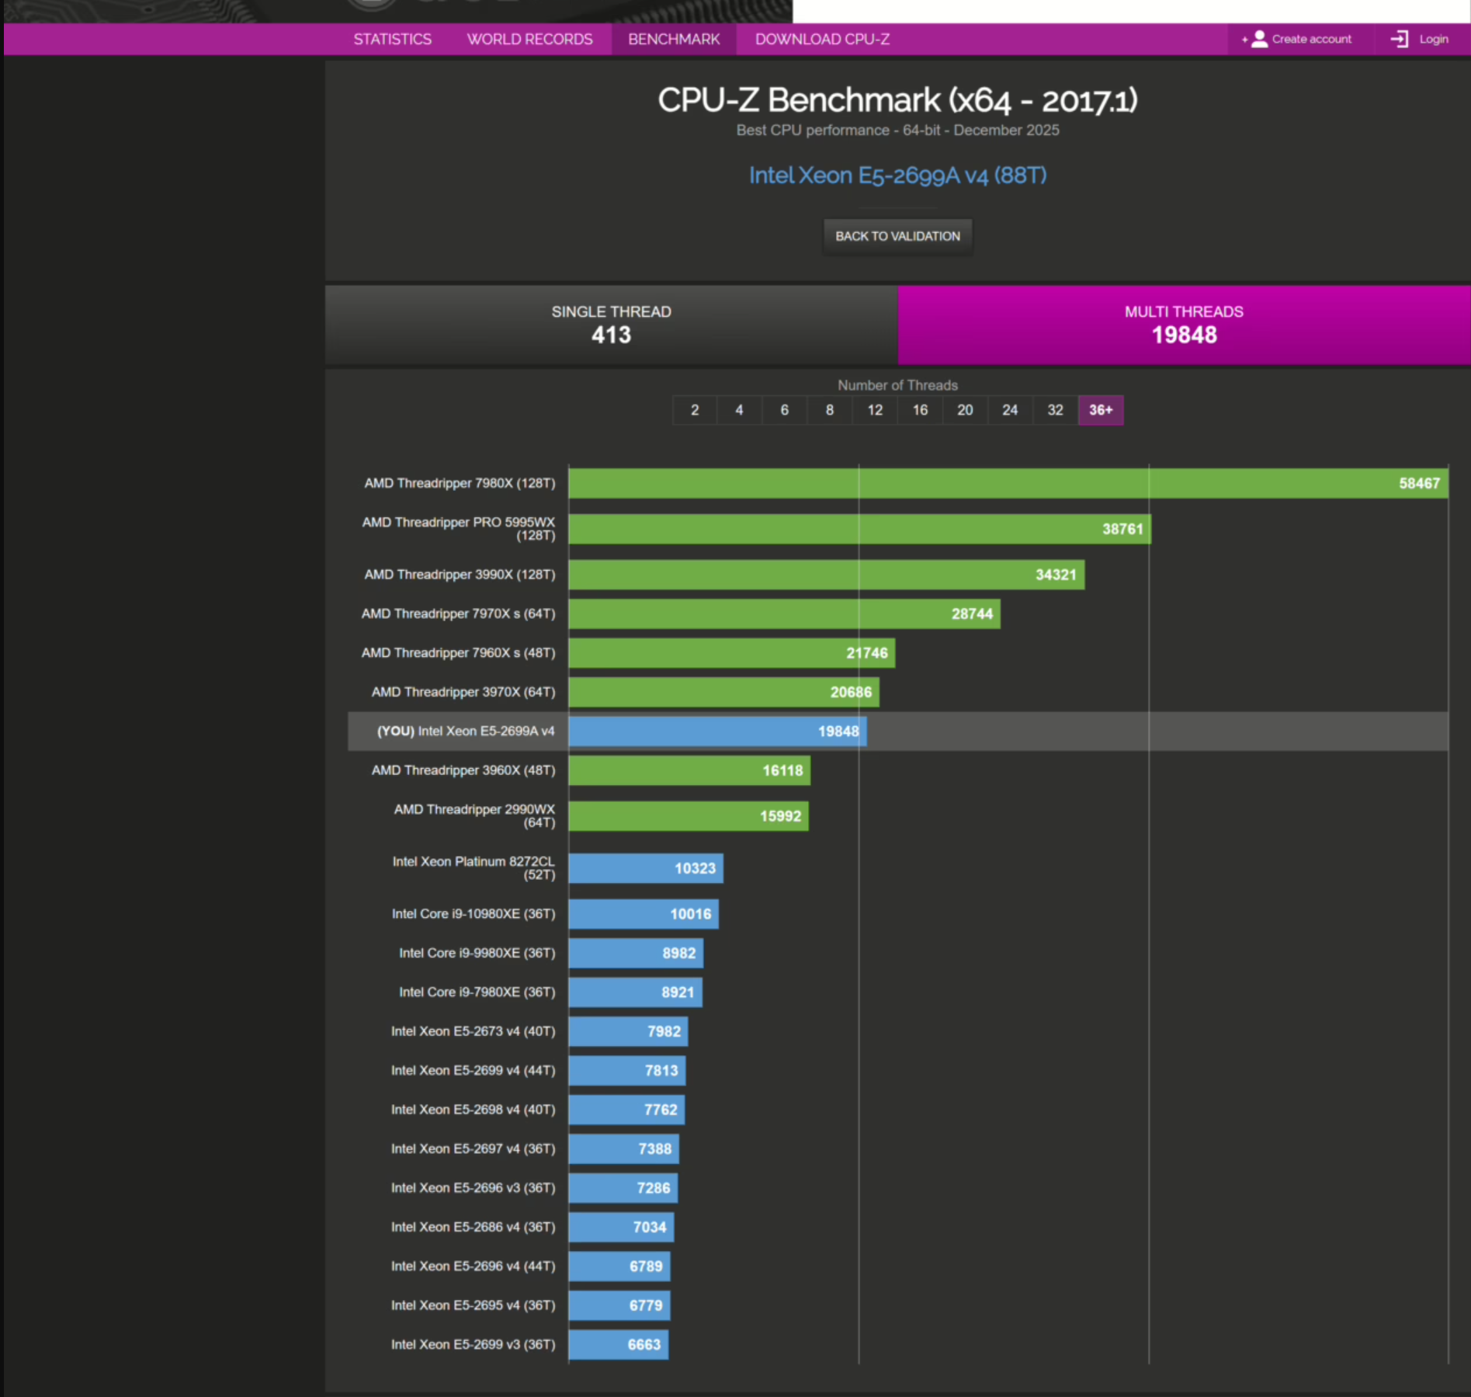Click the Intel Core i9-7980XE (36T) label
Viewport: 1471px width, 1397px height.
[x=477, y=992]
